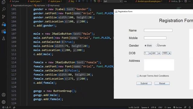Click line number 114 in gutter
Screen dimensions: 193x109
pos(14,62)
